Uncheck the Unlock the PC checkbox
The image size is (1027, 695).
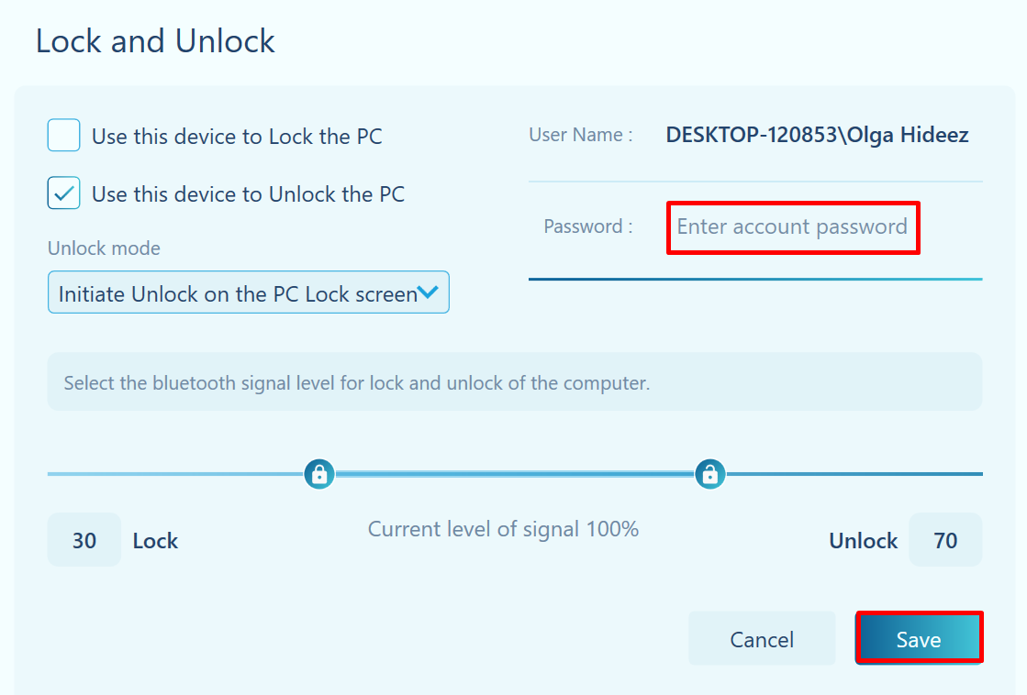click(64, 193)
